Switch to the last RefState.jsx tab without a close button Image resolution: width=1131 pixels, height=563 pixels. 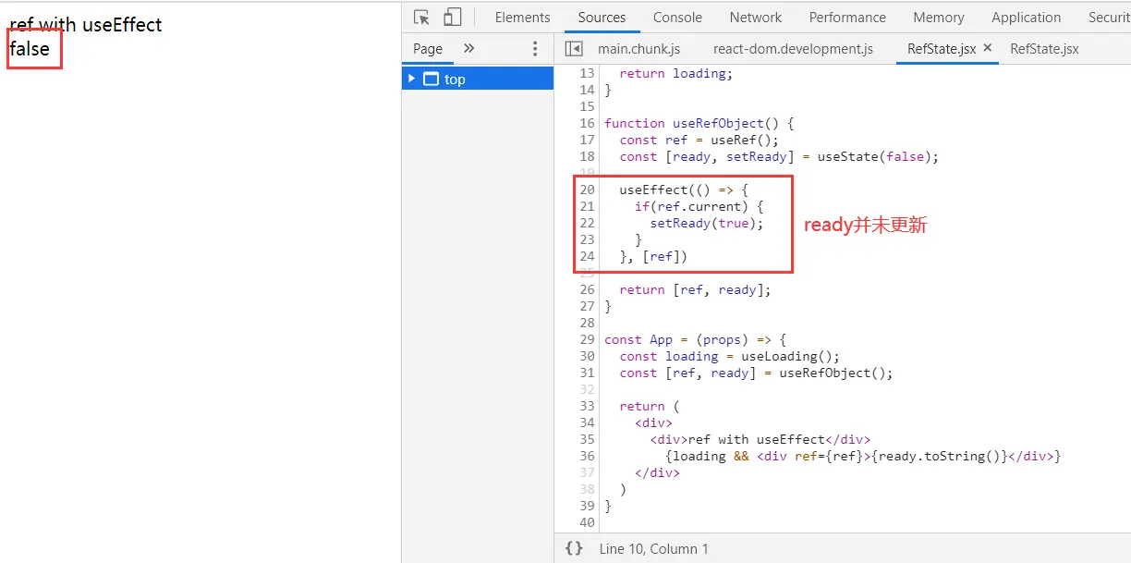[1044, 49]
